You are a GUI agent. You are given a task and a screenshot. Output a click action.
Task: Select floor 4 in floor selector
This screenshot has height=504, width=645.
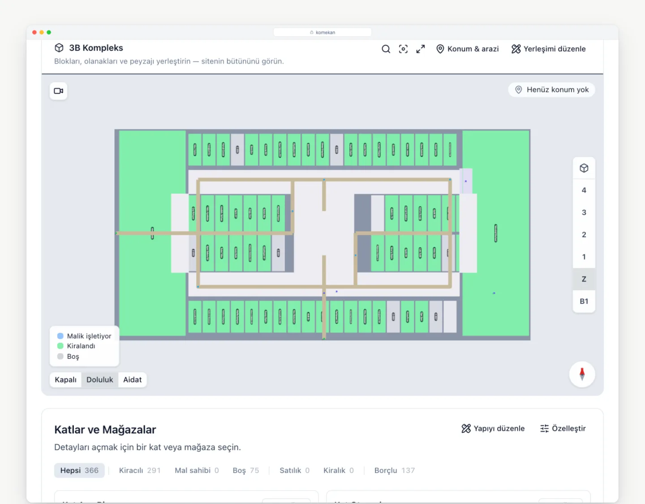tap(584, 190)
